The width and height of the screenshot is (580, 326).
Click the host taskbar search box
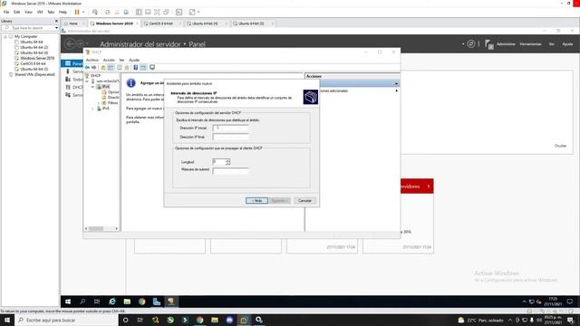66,320
